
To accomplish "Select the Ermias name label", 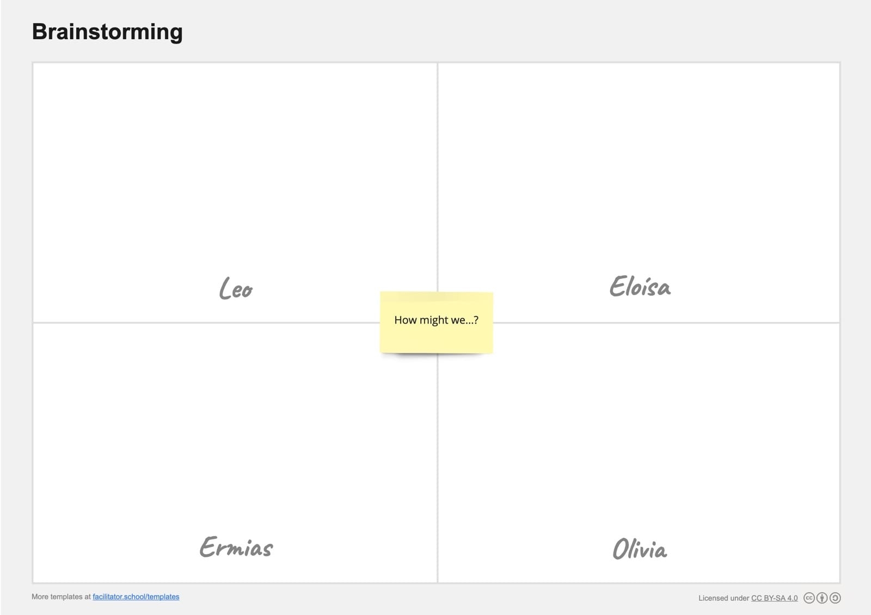I will click(236, 547).
